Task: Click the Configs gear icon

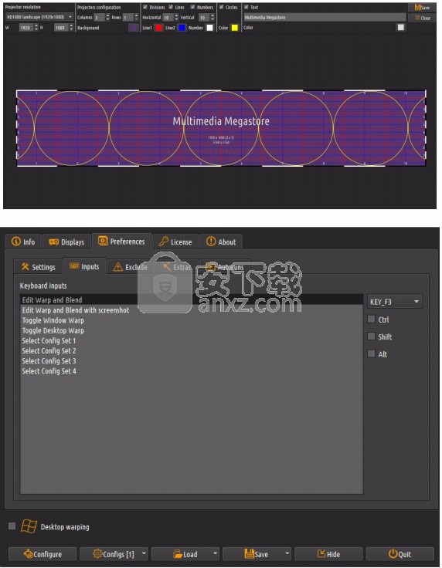Action: point(97,553)
